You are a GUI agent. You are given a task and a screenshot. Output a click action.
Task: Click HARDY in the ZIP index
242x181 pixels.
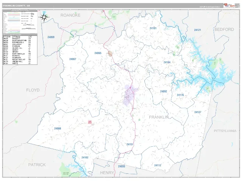(x=16, y=50)
